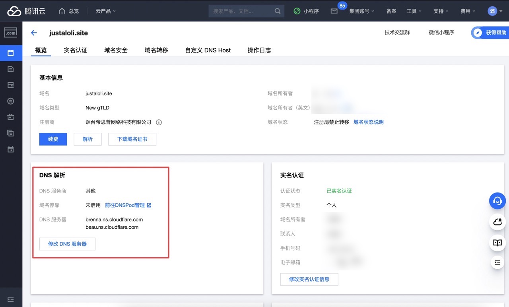The image size is (509, 307).
Task: Click the 解析 button
Action: (87, 139)
